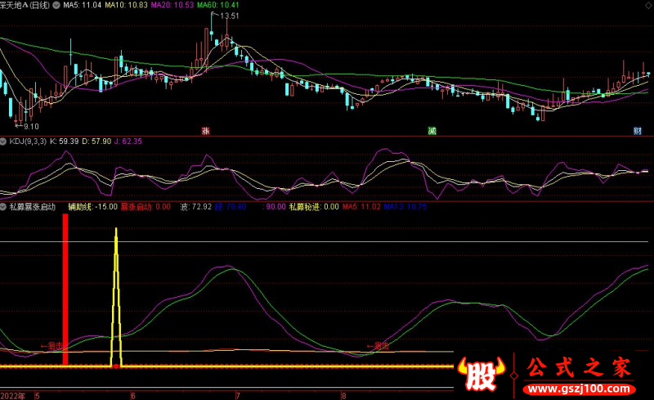Click the 私募暴涨启动 panel settings icon

pyautogui.click(x=4, y=208)
